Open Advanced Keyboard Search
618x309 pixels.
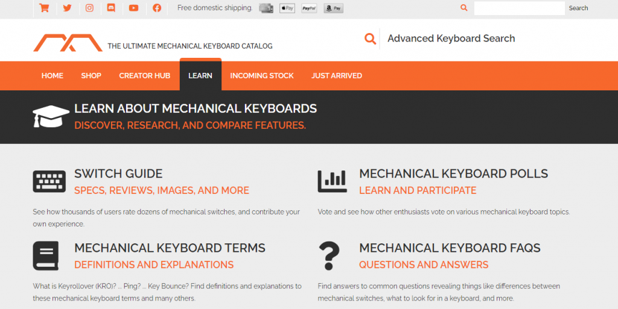451,38
